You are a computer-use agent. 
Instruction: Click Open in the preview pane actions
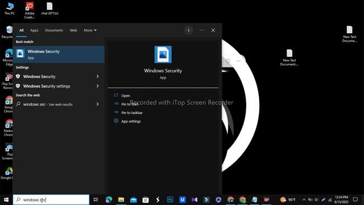126,96
